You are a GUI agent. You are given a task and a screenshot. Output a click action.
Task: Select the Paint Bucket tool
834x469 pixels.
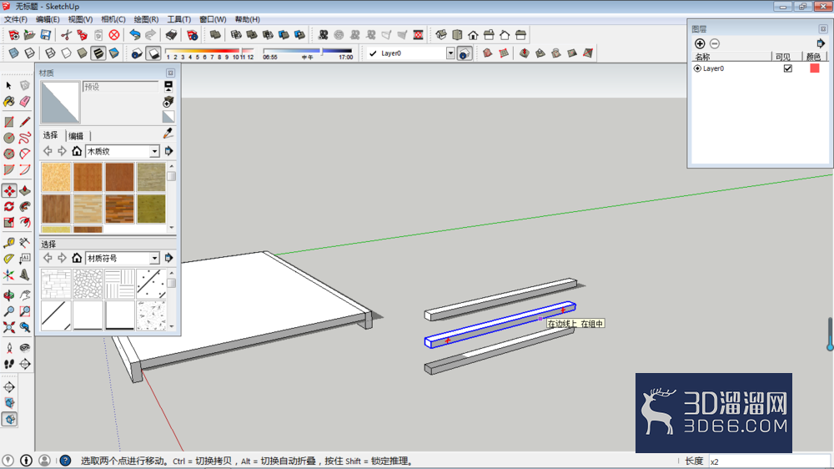click(x=9, y=101)
